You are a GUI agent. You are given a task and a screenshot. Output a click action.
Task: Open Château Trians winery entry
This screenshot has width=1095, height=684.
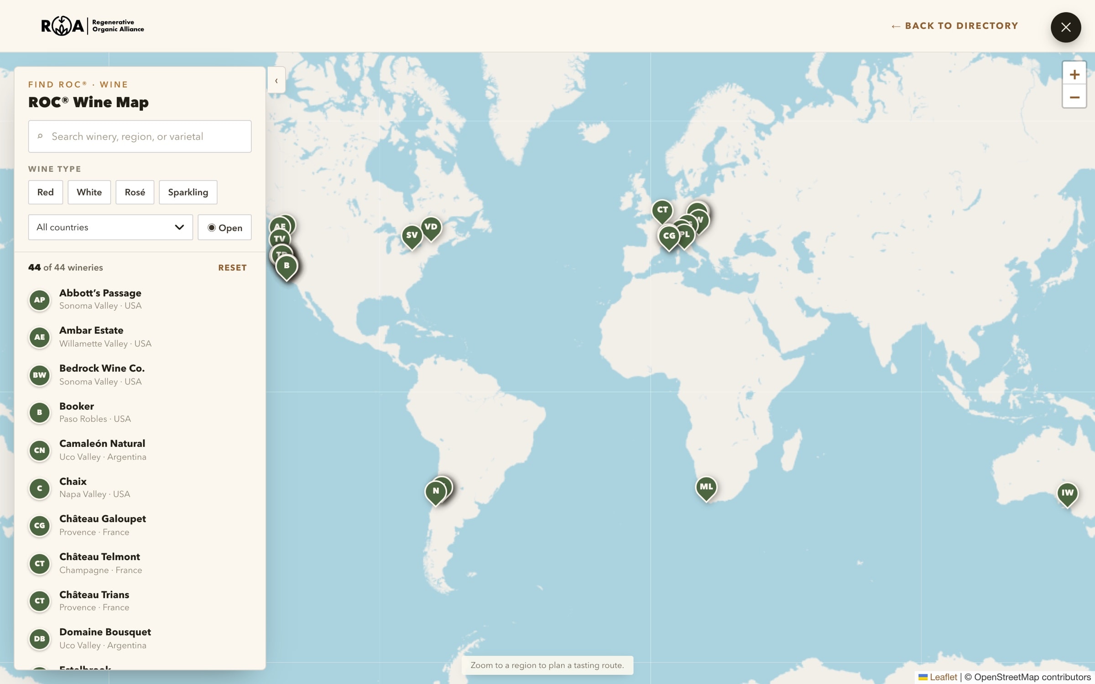(140, 601)
